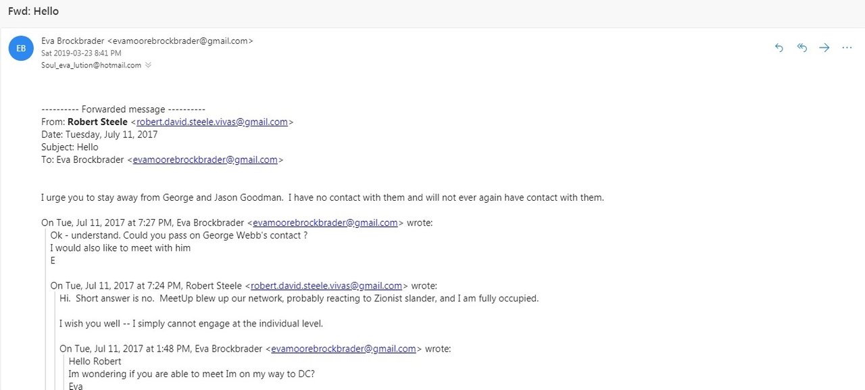865x390 pixels.
Task: Click the Forward arrow icon
Action: point(824,48)
